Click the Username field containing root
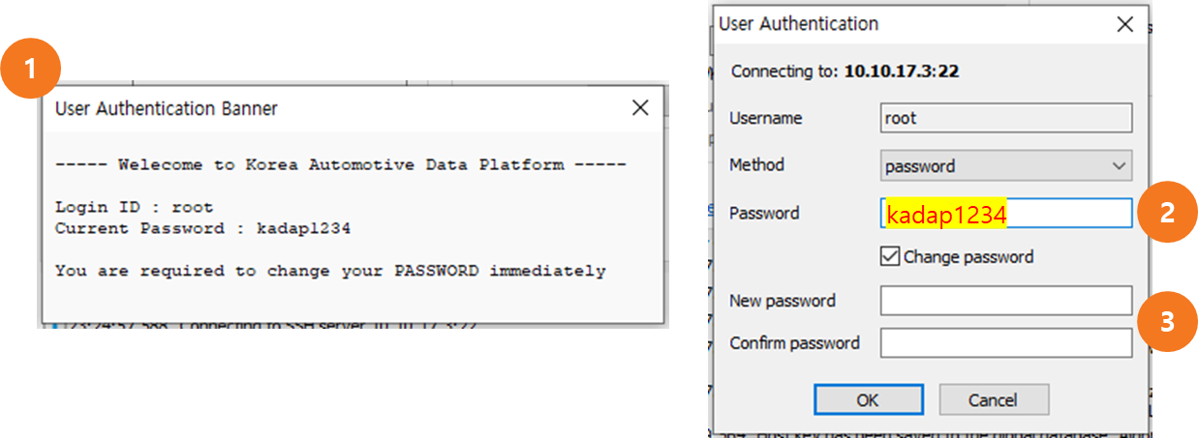 click(x=1005, y=118)
